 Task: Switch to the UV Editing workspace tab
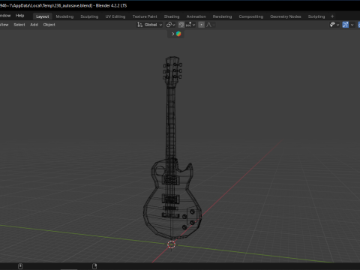tap(115, 16)
